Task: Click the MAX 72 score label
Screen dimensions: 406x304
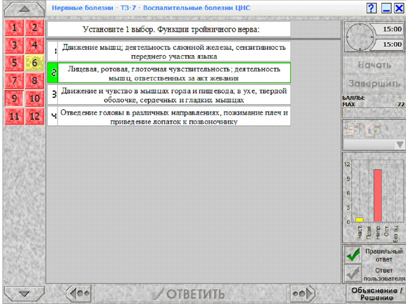Action: pos(374,104)
